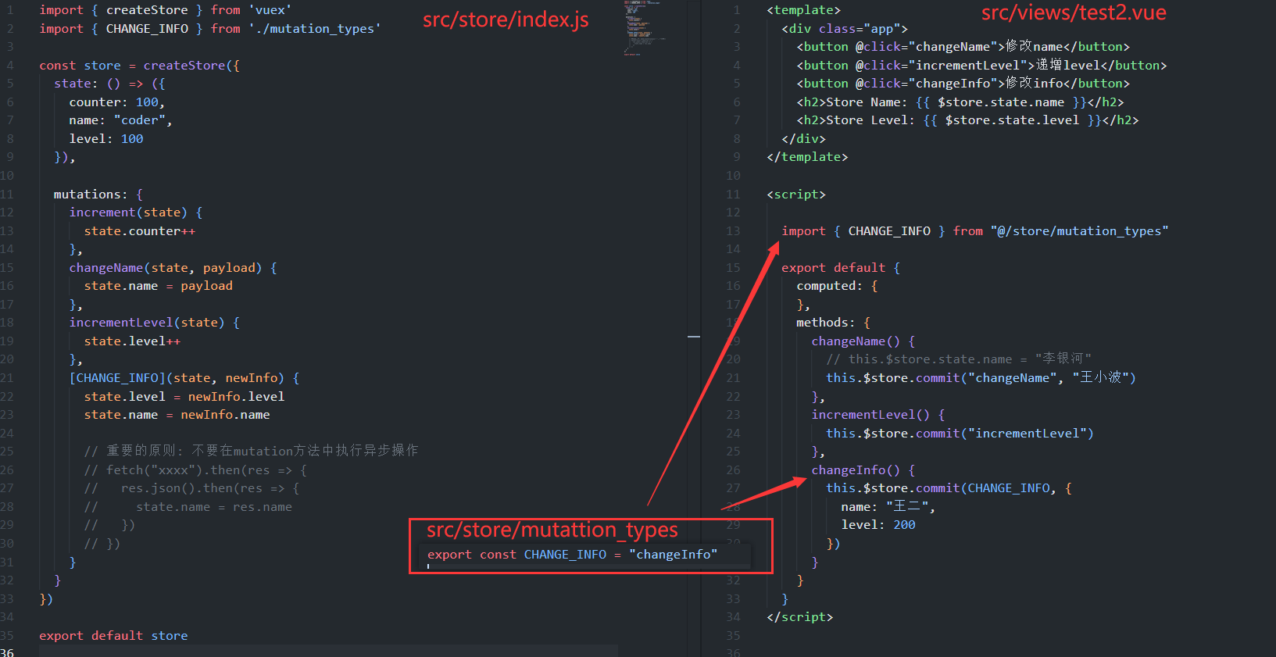Image resolution: width=1276 pixels, height=657 pixels.
Task: Click the opening '<template>' tag
Action: [x=803, y=10]
